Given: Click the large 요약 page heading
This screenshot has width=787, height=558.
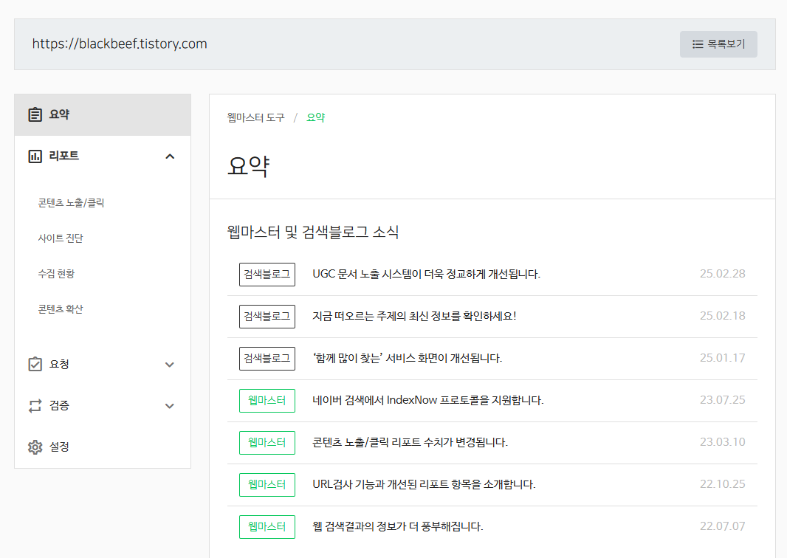Looking at the screenshot, I should [x=249, y=166].
